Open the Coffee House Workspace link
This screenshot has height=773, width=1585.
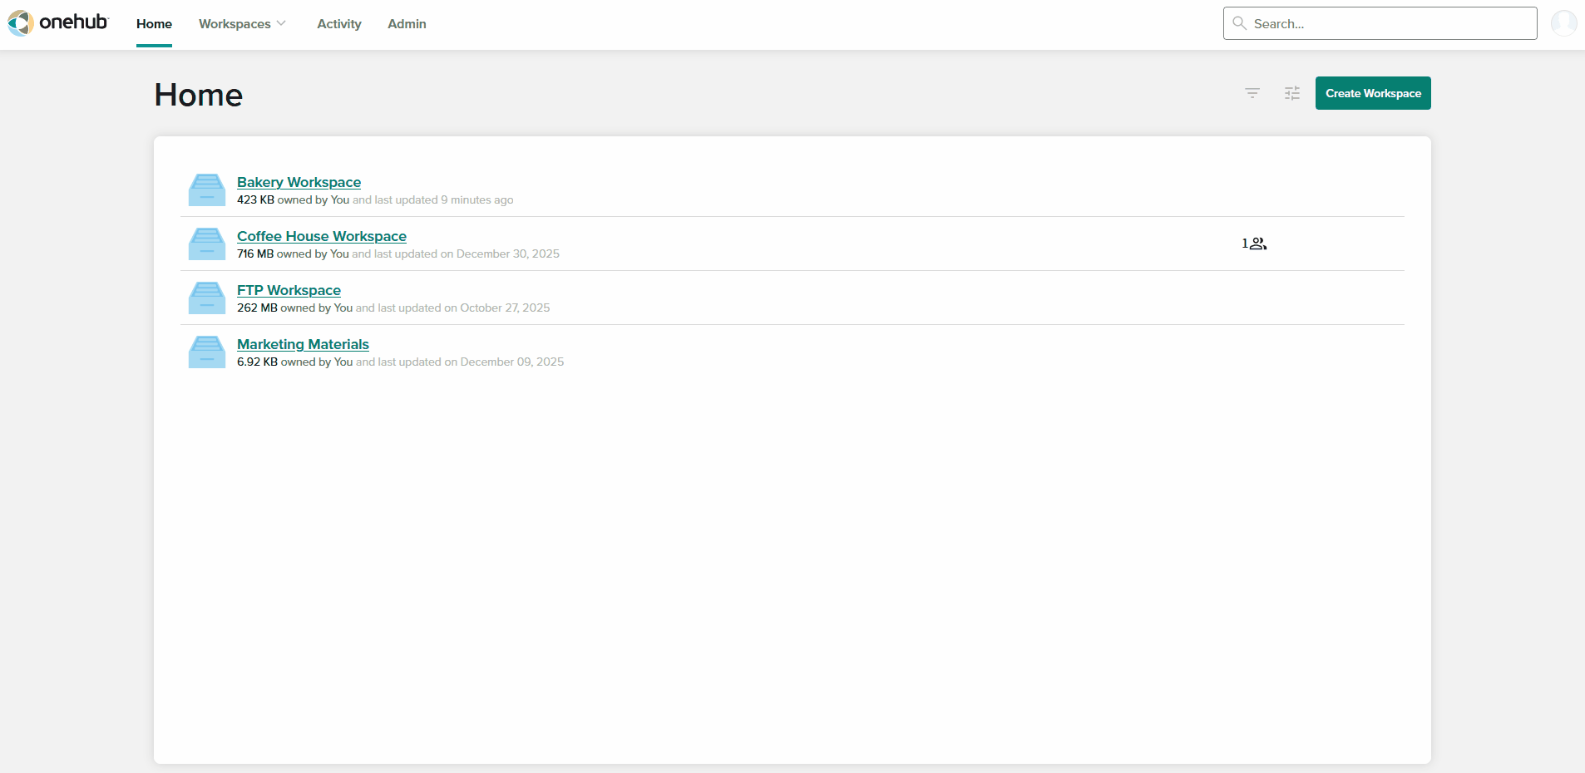322,236
